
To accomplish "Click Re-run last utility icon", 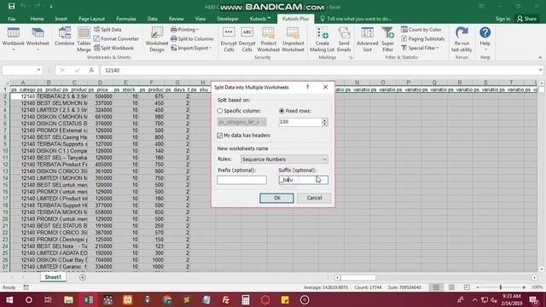I will click(462, 40).
